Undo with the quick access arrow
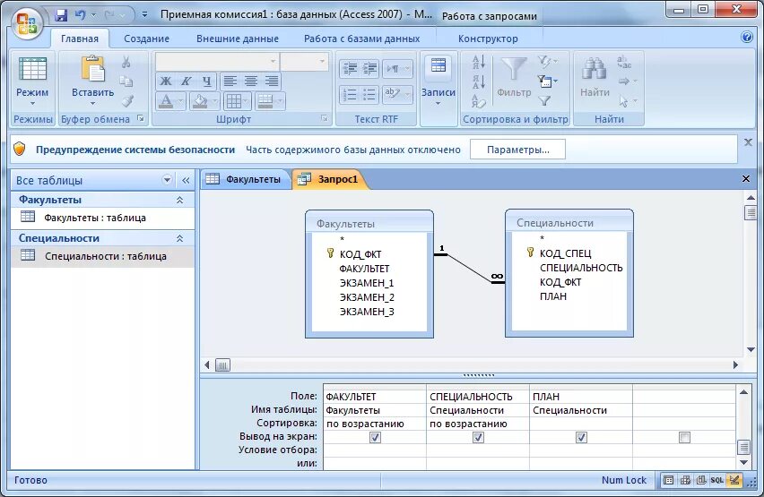Screen dimensions: 764x497 [x=80, y=14]
